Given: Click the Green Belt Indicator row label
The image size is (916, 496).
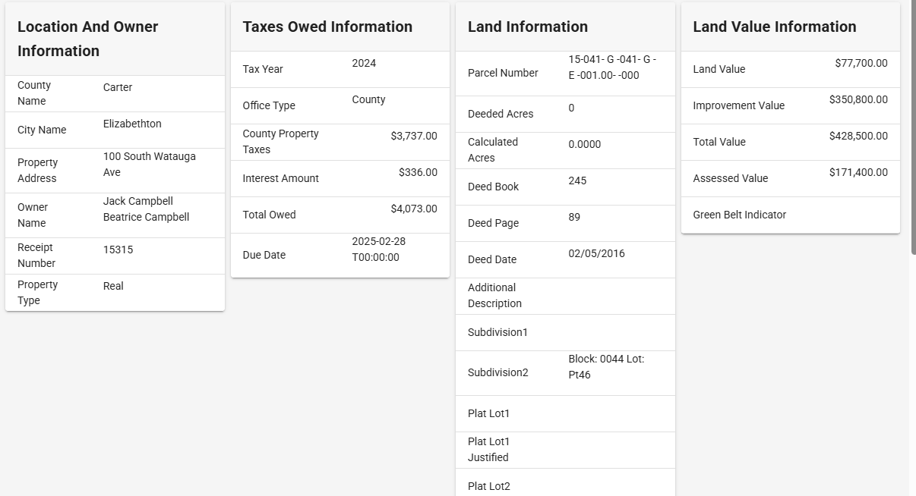Looking at the screenshot, I should pos(739,215).
